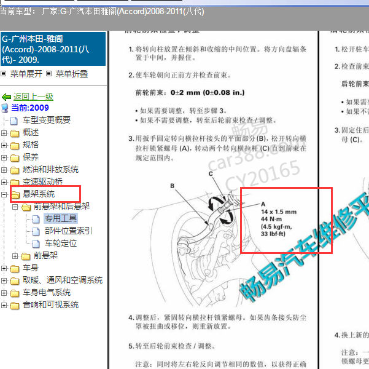This screenshot has width=369, height=369.
Task: Click the 车身 folder icon
Action: (15, 269)
